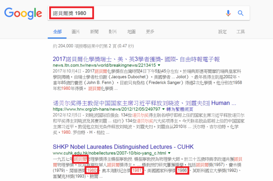Switch to the 地圖 tab

(x=131, y=32)
